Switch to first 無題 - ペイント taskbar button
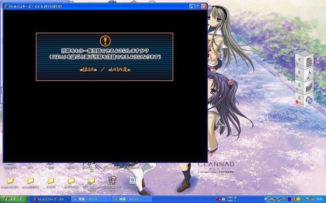This screenshot has height=203, width=326. pos(92,199)
